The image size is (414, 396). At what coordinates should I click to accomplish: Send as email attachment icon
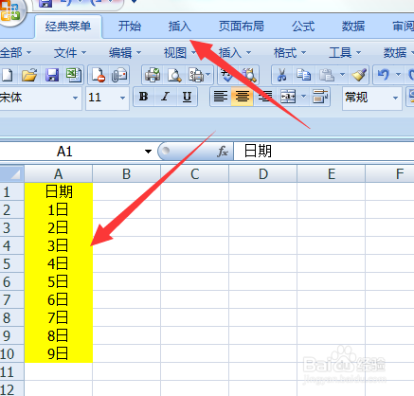click(x=119, y=75)
